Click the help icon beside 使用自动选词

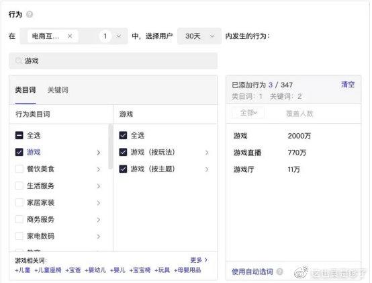[280, 272]
